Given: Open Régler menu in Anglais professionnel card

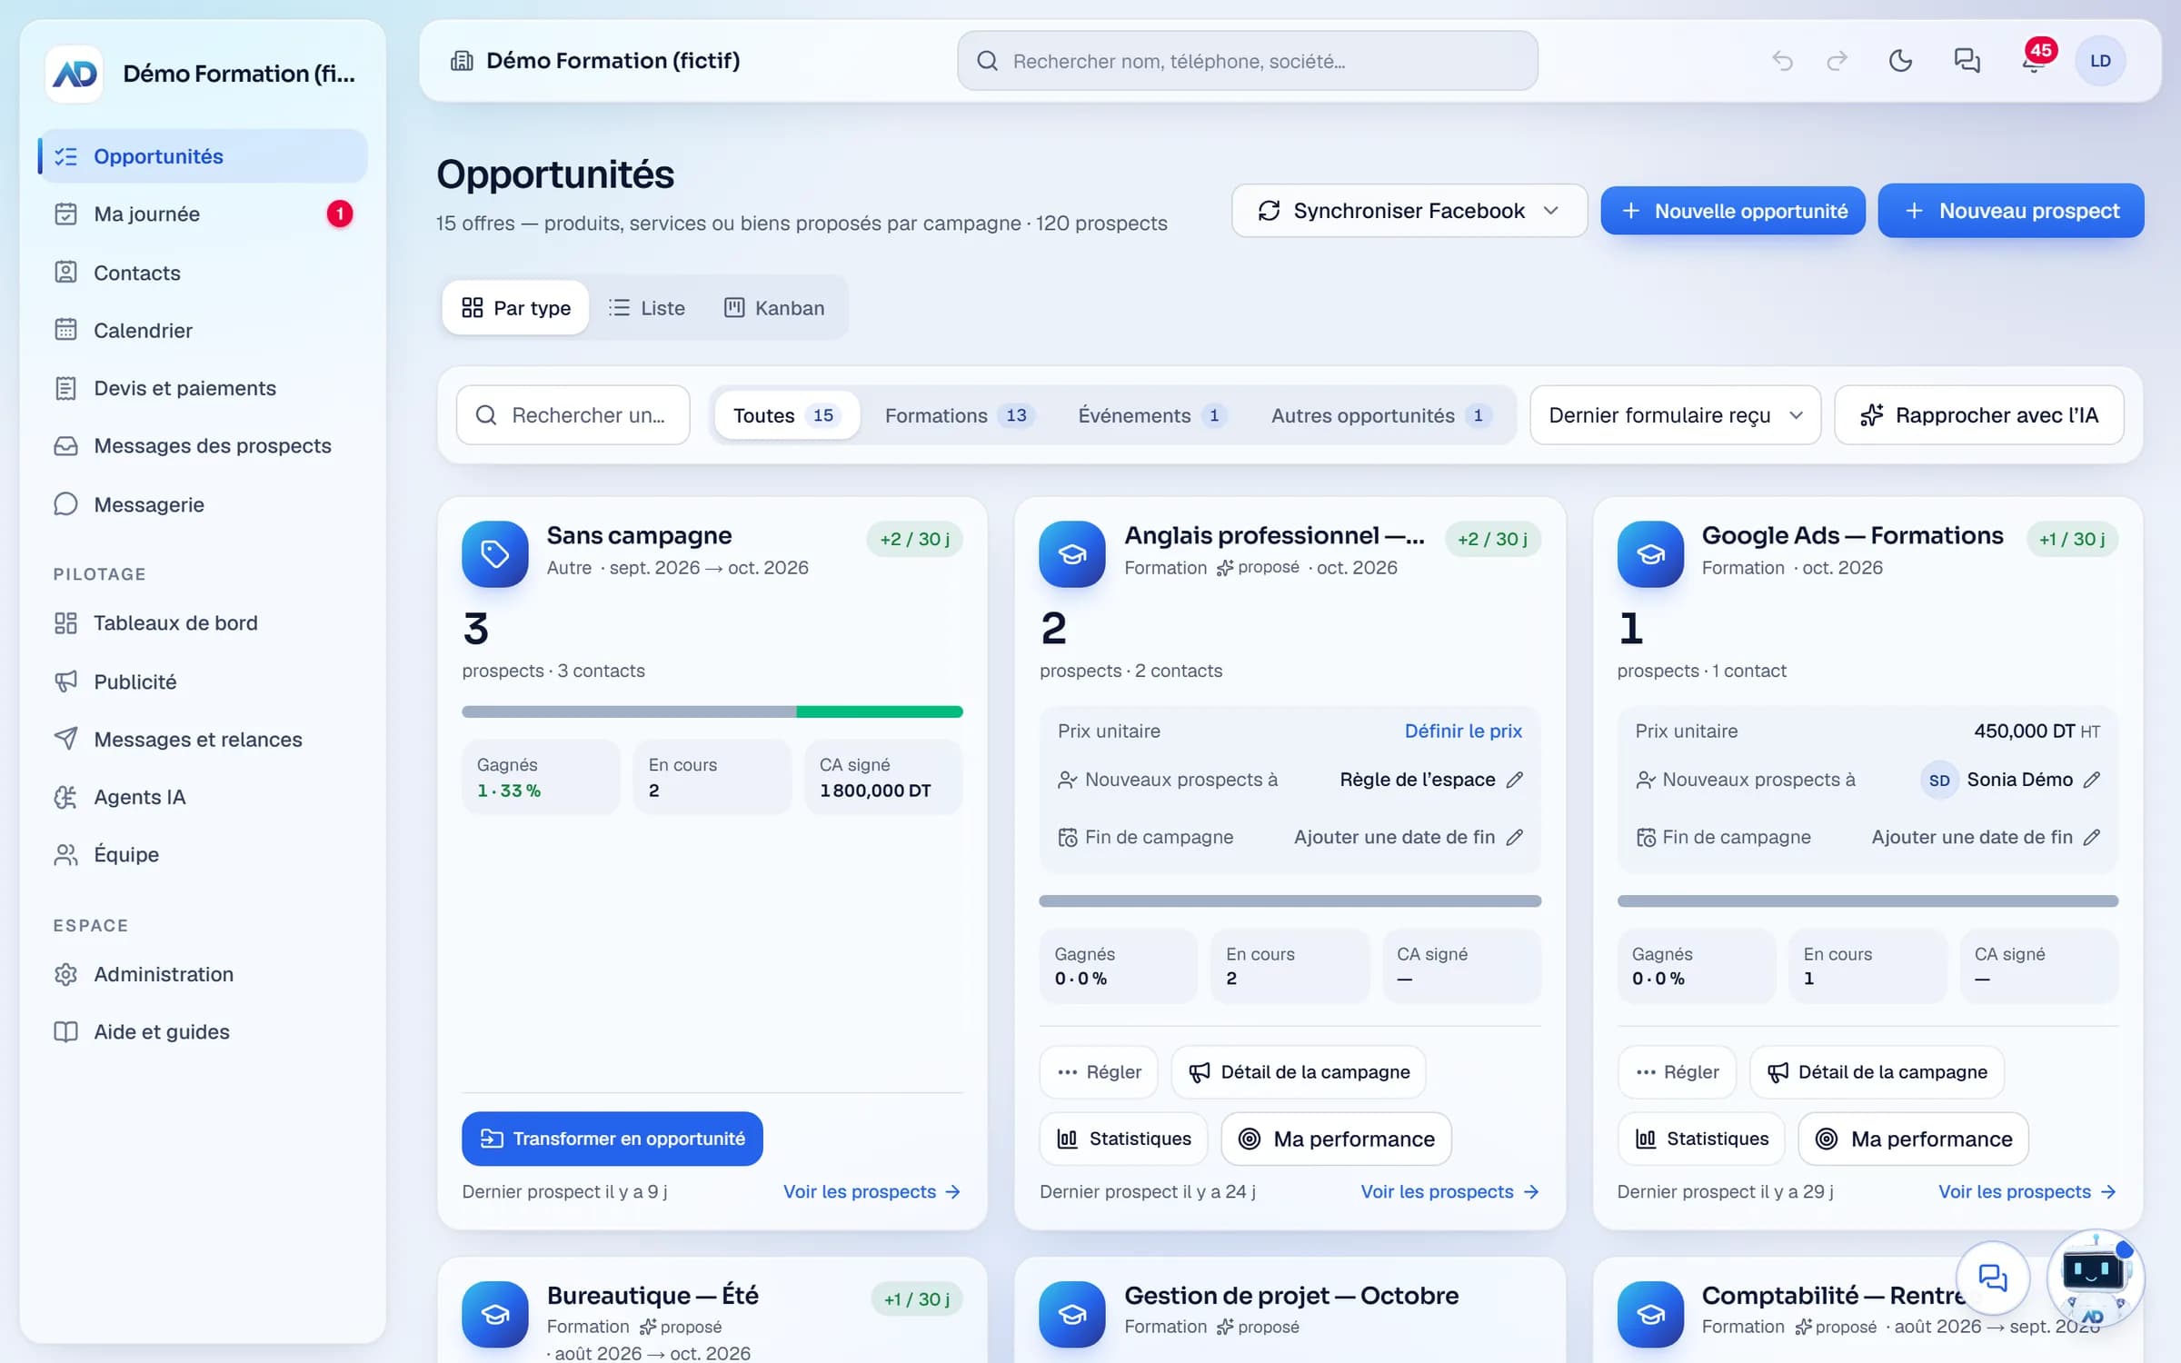Looking at the screenshot, I should (1099, 1072).
